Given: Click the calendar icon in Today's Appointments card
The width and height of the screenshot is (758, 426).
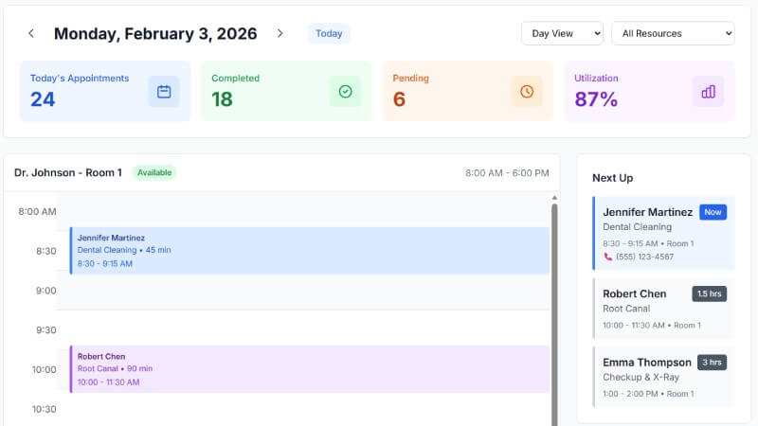Looking at the screenshot, I should click(164, 92).
